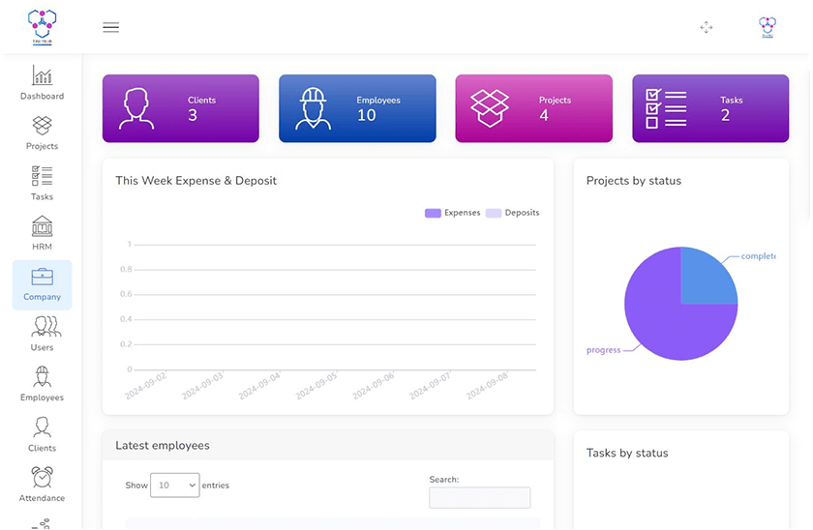Open Employees in the sidebar
The height and width of the screenshot is (530, 813).
(42, 377)
